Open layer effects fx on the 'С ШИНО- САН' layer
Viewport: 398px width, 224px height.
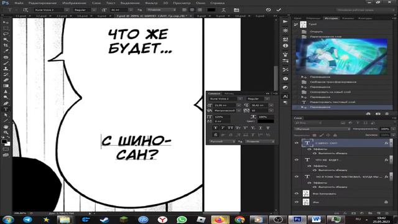[x=386, y=143]
